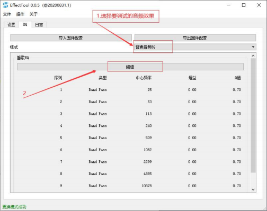Click Band Pass type in row 5
267x211 pixels.
[x=97, y=137]
